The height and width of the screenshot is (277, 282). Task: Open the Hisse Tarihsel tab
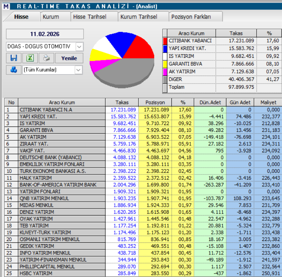tap(90, 17)
